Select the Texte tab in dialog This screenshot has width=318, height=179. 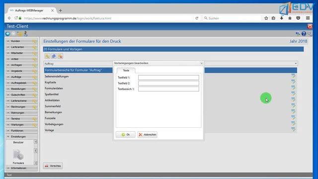(126, 71)
